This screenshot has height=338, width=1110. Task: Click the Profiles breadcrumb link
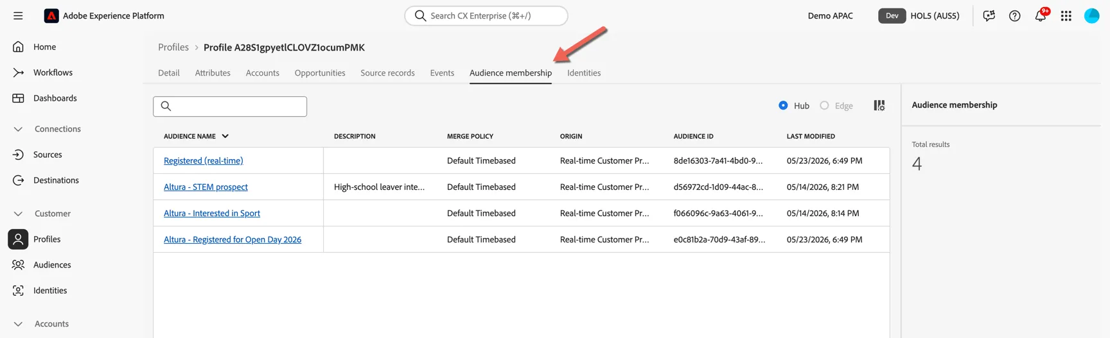point(173,47)
